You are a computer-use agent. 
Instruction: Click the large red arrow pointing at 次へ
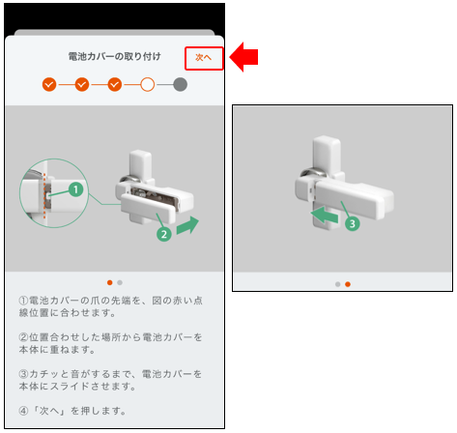click(243, 57)
